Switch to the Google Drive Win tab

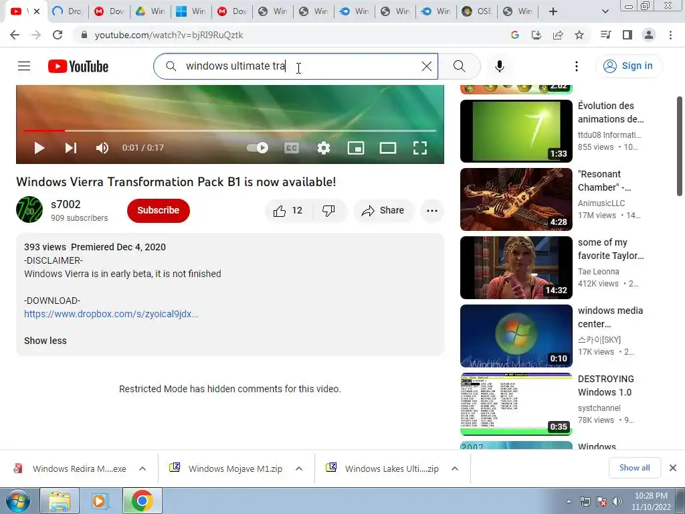pyautogui.click(x=150, y=11)
